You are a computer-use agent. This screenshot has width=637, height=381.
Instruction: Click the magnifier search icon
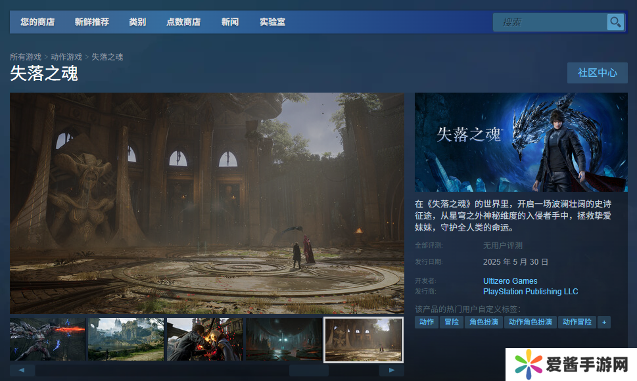click(615, 22)
